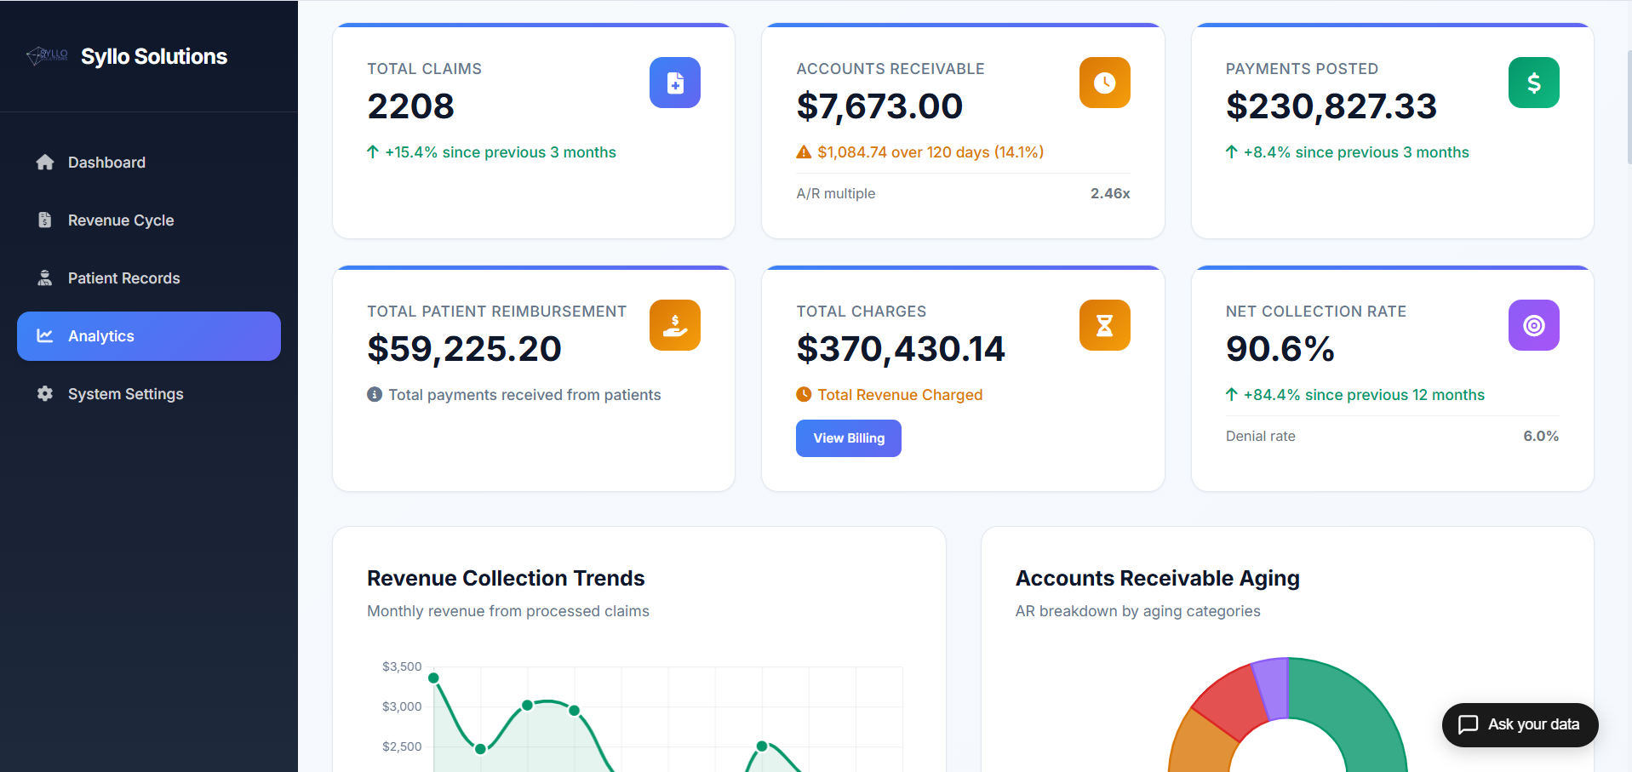Go to Patient Records
Screen dimensions: 1632x772
[x=149, y=278]
